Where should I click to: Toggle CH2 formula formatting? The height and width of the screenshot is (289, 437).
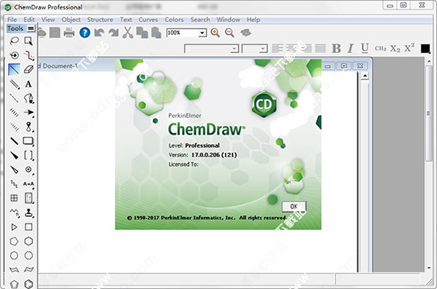[x=380, y=49]
